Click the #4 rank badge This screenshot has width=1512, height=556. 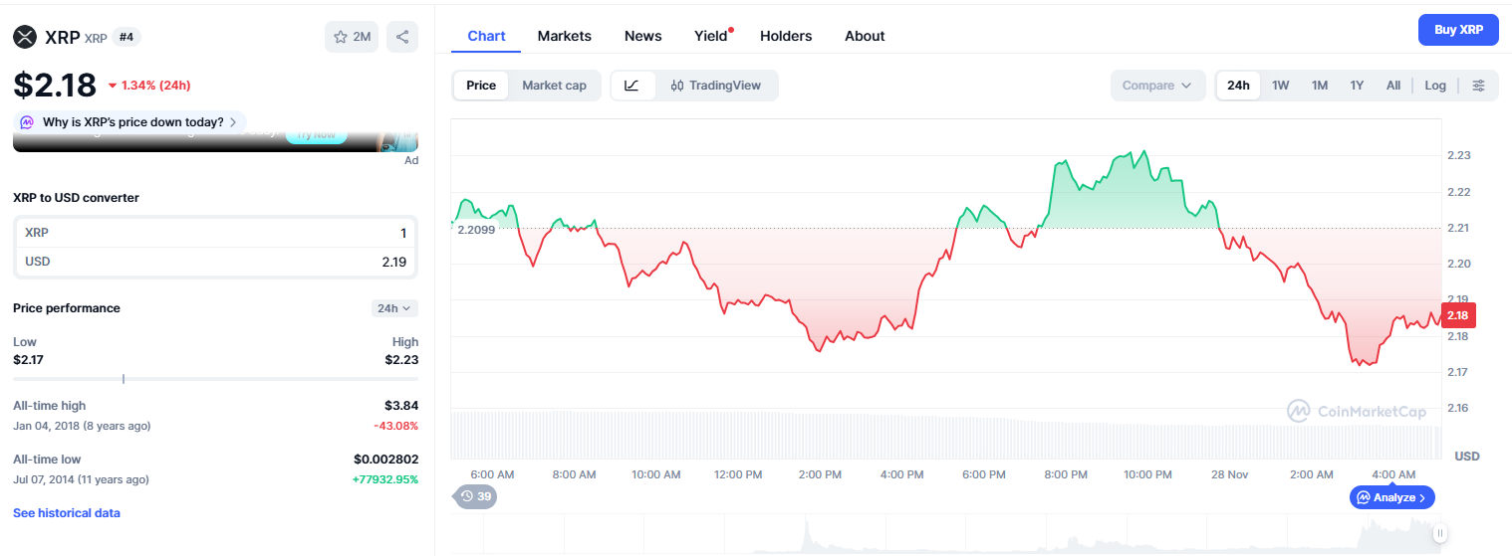click(126, 37)
